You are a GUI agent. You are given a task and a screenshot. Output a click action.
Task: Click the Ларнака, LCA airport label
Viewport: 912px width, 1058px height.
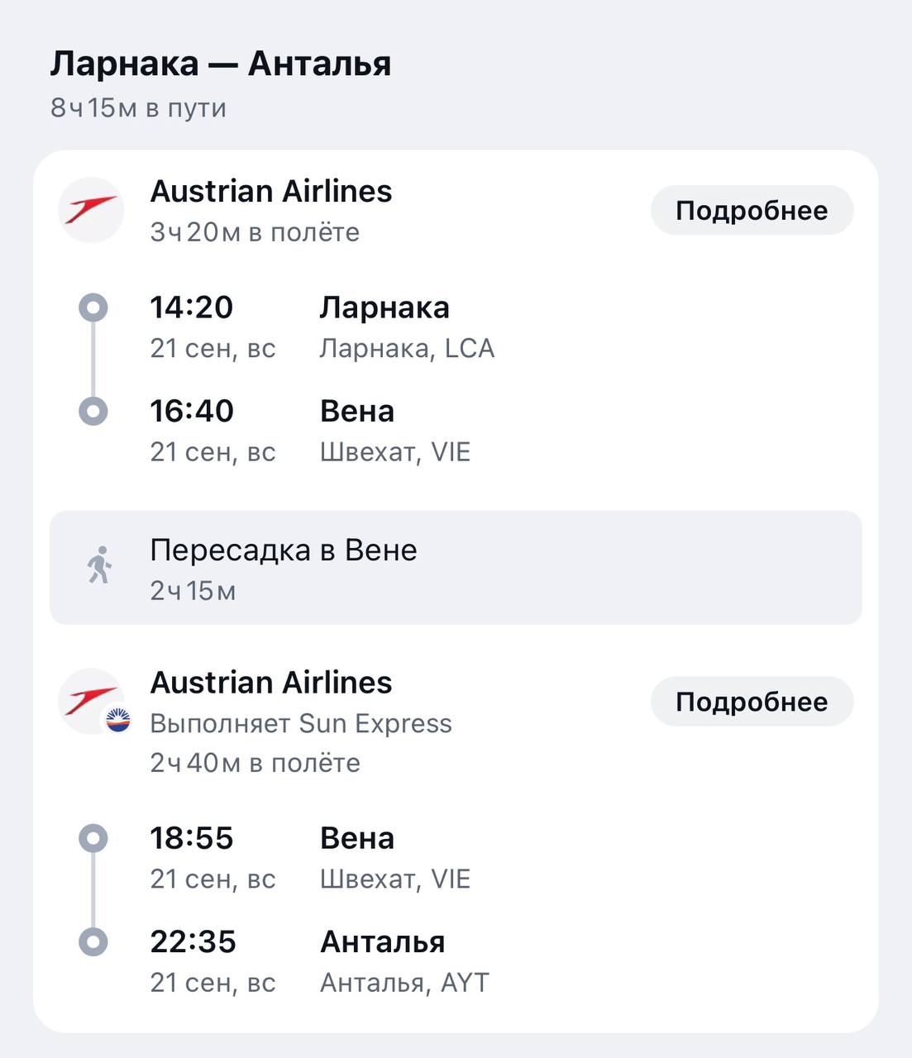[407, 348]
